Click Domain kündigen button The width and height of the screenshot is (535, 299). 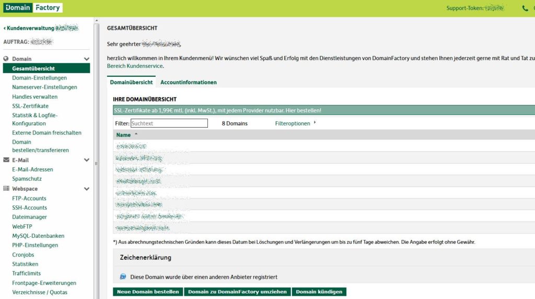coord(319,292)
